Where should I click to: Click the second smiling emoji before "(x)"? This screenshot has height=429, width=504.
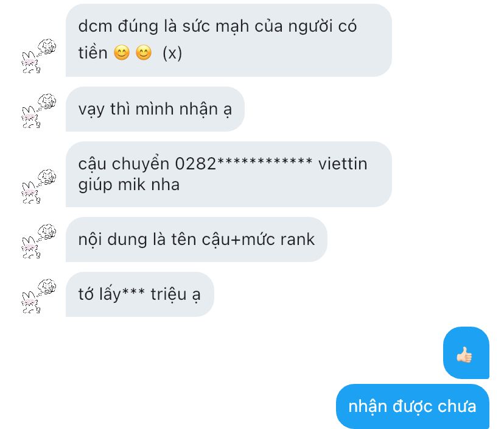coord(144,53)
